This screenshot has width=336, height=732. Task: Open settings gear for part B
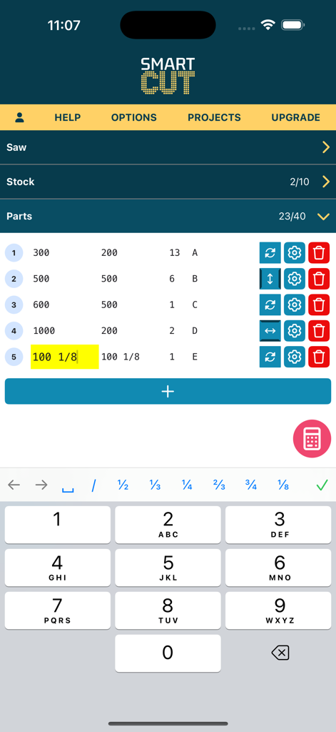295,279
